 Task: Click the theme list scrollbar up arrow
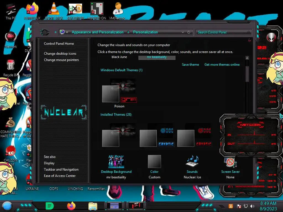(x=247, y=58)
